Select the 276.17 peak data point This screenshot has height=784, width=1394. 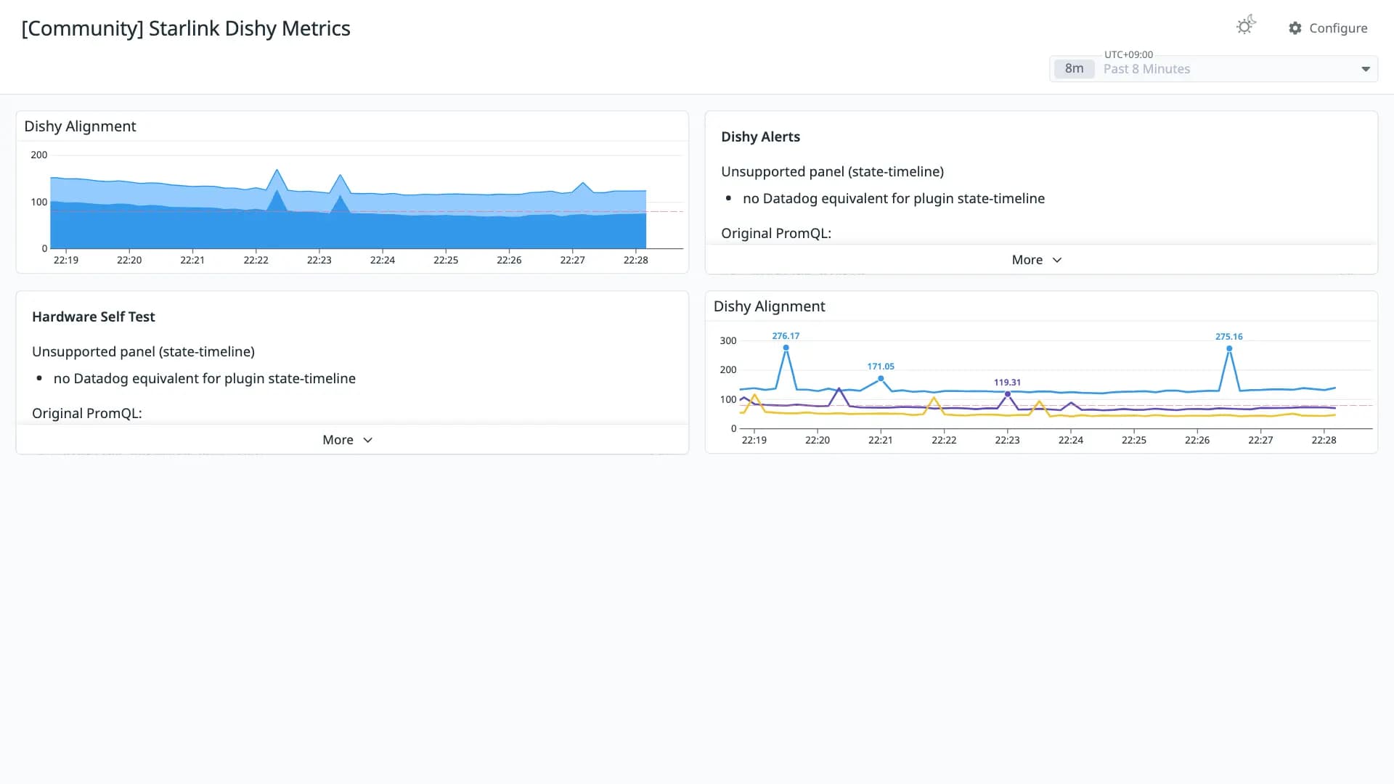[786, 348]
